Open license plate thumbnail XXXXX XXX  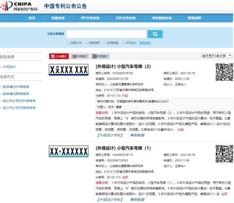69,70
